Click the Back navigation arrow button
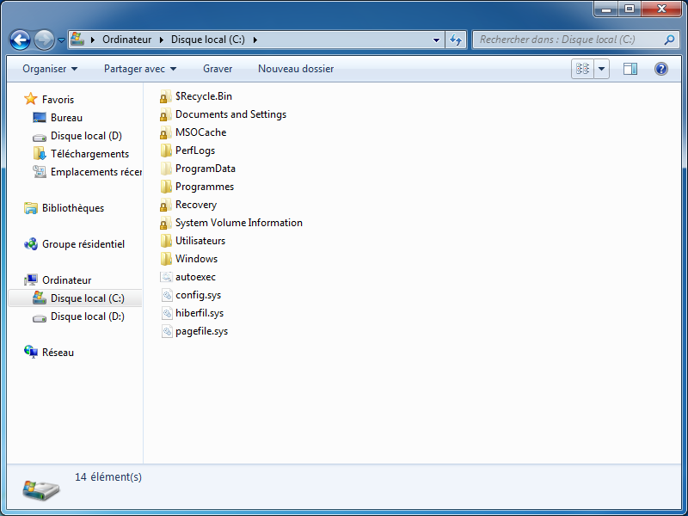 [21, 40]
